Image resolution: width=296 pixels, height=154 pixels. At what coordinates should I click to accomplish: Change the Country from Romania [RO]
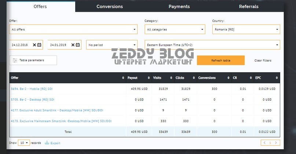246,29
